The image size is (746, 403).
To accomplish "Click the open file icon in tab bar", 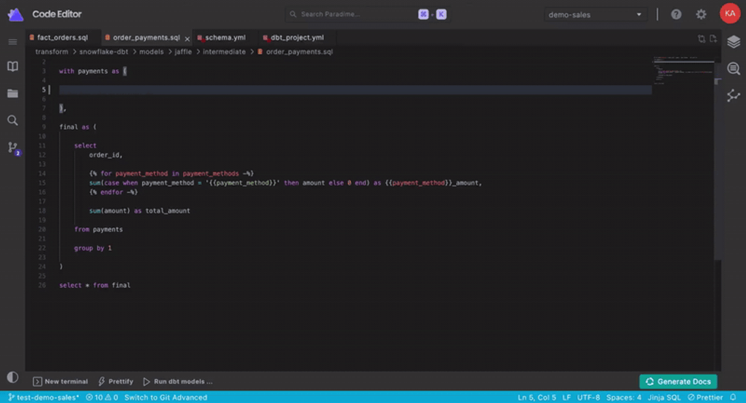I will pyautogui.click(x=713, y=39).
